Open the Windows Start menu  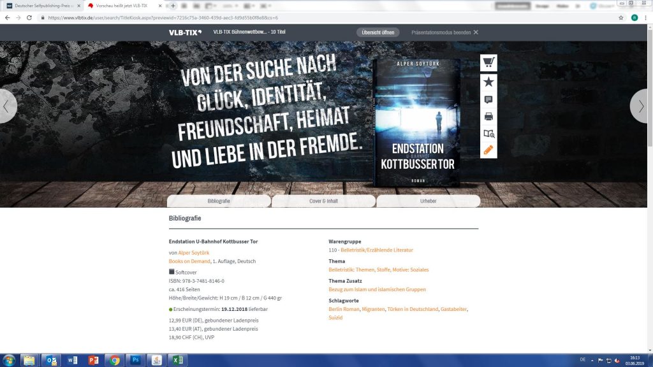tap(9, 361)
